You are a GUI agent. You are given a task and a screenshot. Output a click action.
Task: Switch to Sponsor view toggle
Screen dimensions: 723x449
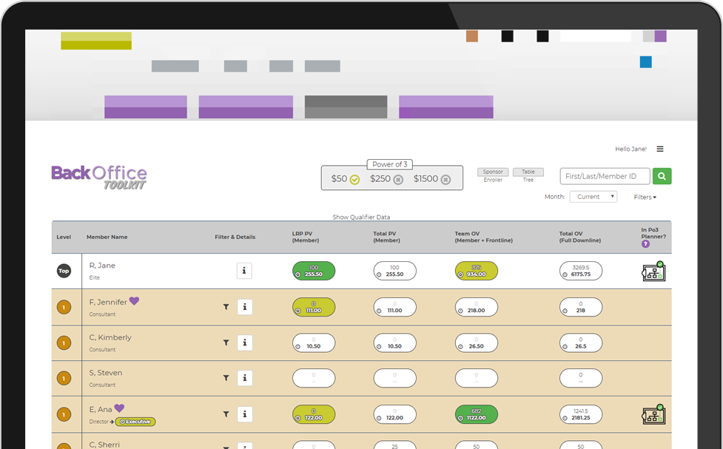point(493,172)
